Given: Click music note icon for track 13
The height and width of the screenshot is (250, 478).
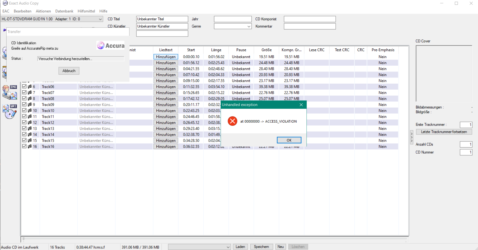Looking at the screenshot, I should pos(30,128).
